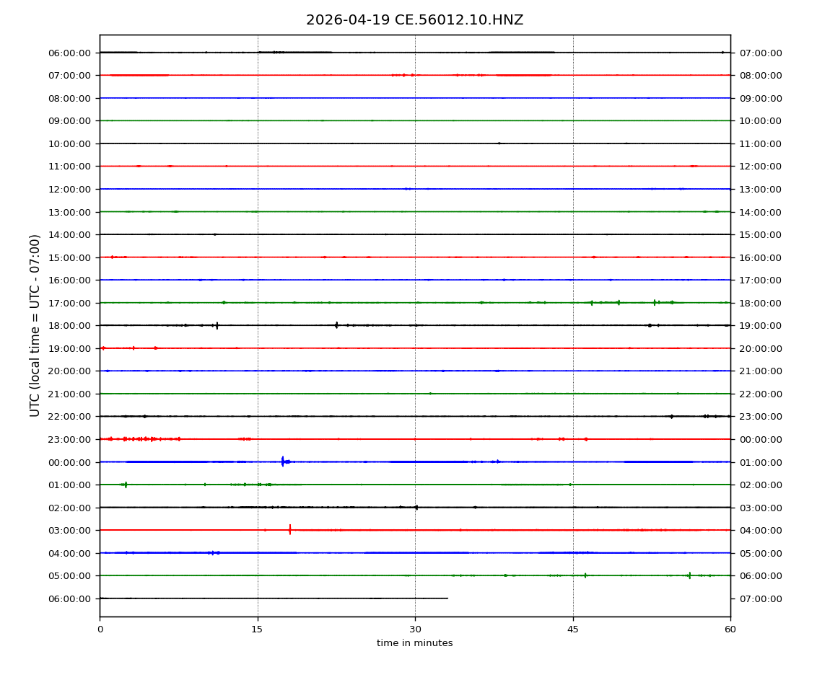Image resolution: width=830 pixels, height=685 pixels.
Task: Click the x-axis tick label 0
Action: pyautogui.click(x=100, y=629)
